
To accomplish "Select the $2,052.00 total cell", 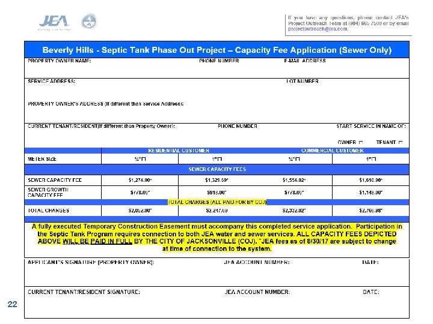I will (140, 211).
